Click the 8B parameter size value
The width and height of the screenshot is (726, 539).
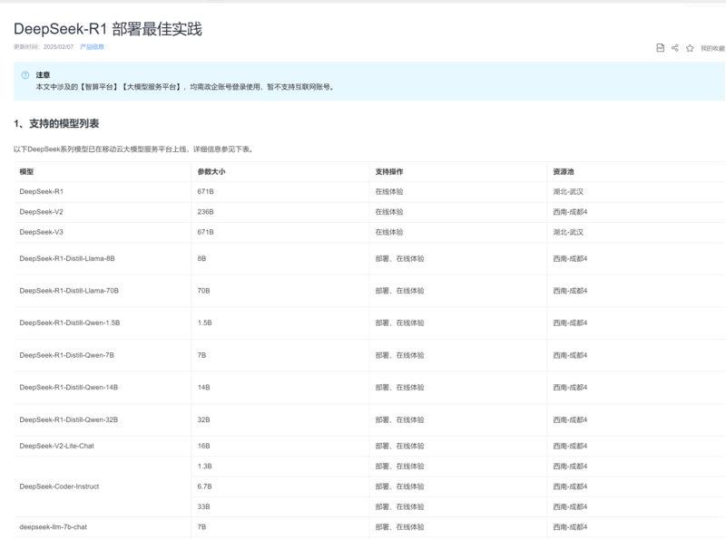tap(201, 258)
